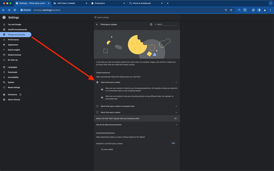
Task: Open See all site data and permissions arrow
Action: (176, 125)
